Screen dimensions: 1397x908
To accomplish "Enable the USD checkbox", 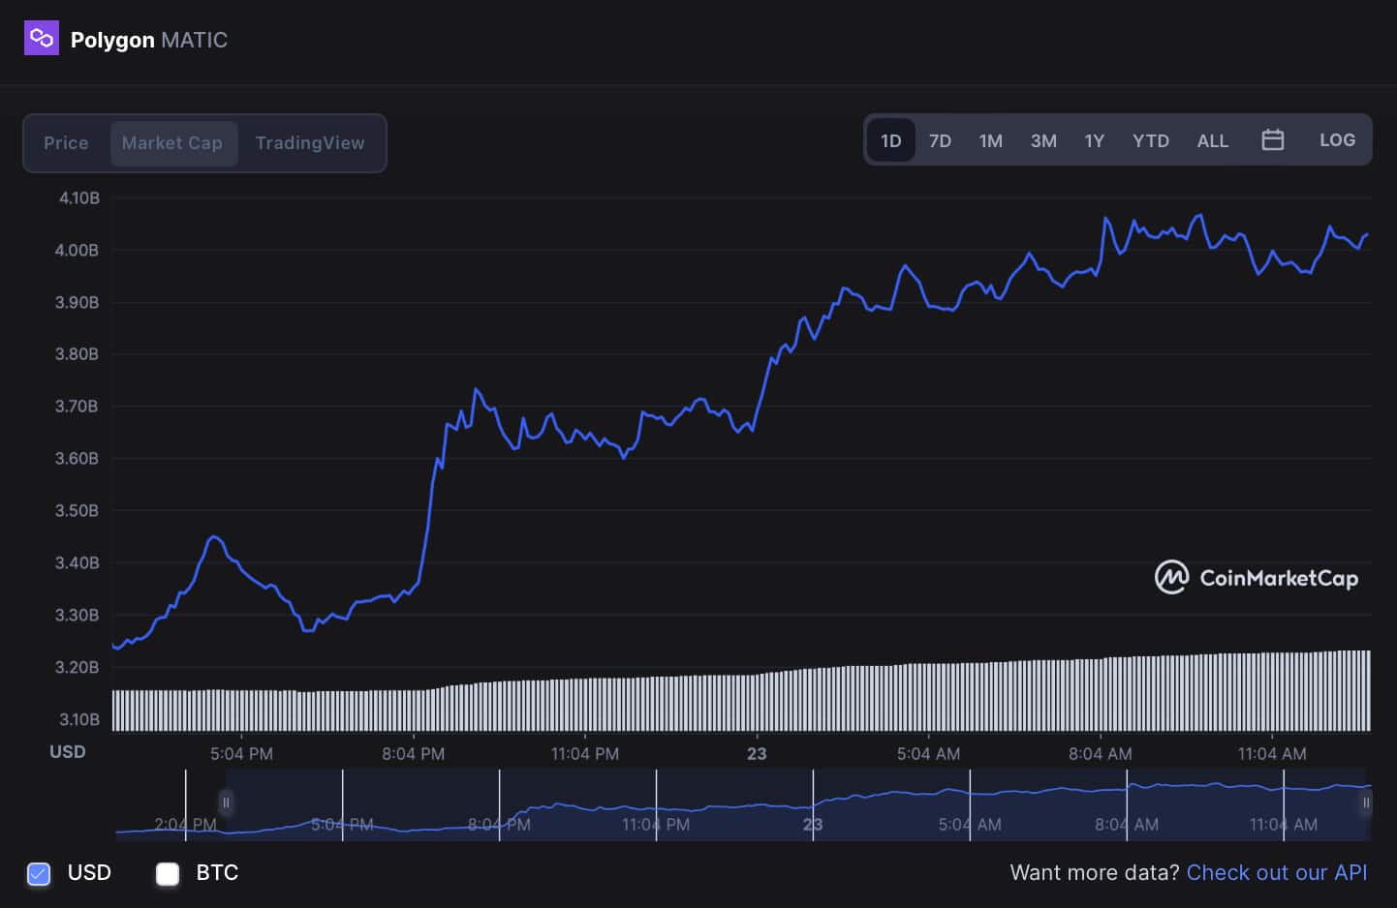I will point(38,873).
